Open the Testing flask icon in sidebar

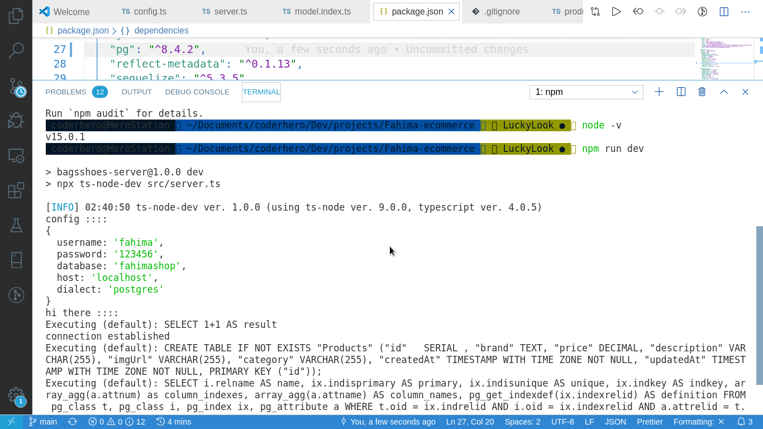16,225
